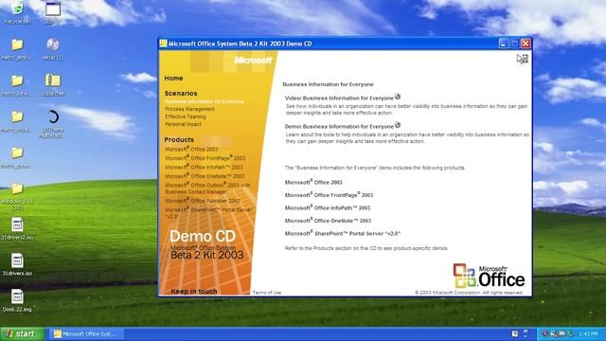Open the setup (1) disc icon on desktop
The image size is (606, 341).
point(53,48)
